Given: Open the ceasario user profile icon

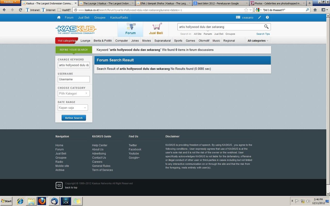Looking at the screenshot, I should (238, 18).
